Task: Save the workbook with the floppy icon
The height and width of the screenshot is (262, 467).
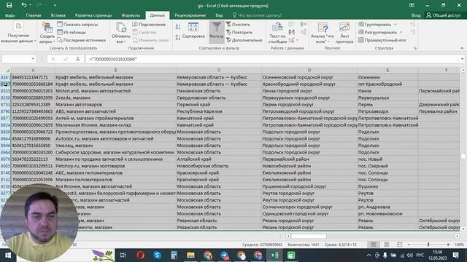Action: [x=9, y=5]
